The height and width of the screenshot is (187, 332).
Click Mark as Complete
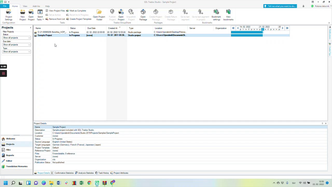point(76,11)
